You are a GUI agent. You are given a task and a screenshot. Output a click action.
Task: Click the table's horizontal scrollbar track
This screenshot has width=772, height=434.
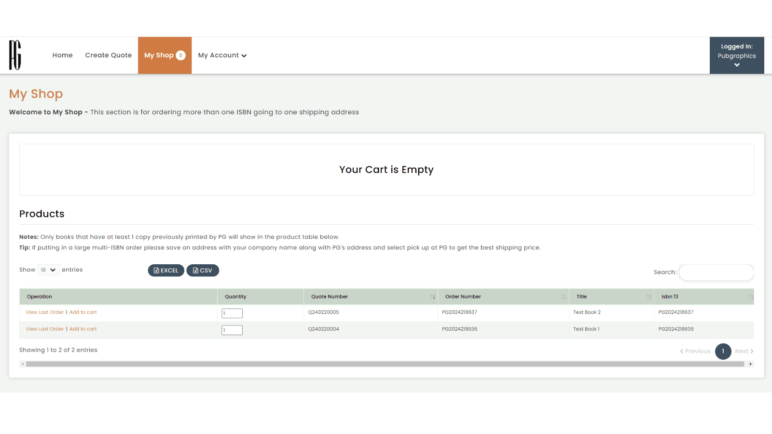click(x=385, y=364)
